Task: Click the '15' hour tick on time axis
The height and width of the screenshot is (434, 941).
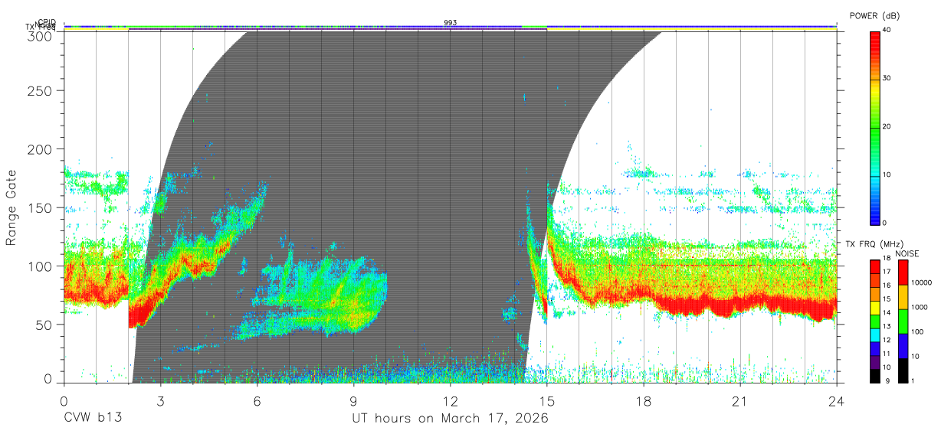Action: pyautogui.click(x=547, y=401)
